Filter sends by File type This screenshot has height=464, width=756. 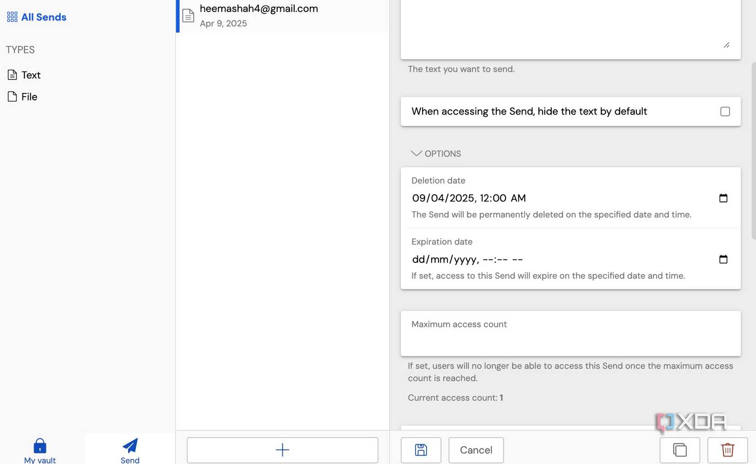tap(22, 97)
